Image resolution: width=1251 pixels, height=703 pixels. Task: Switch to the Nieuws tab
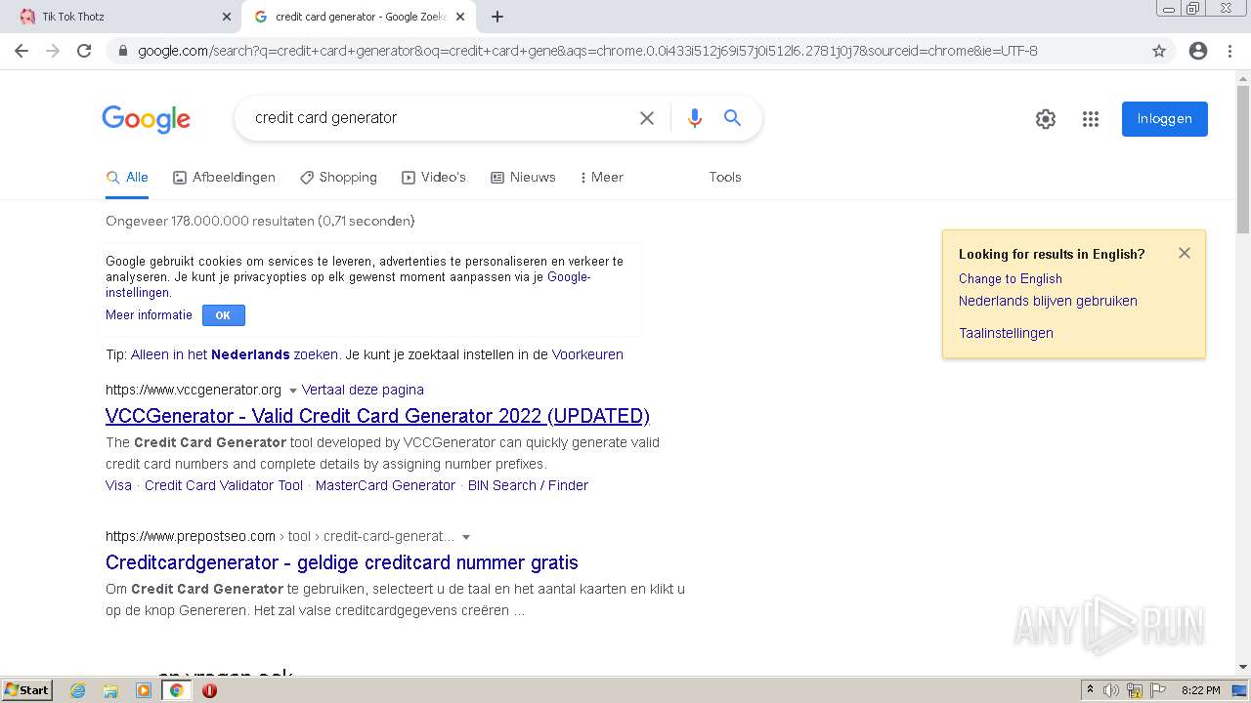(x=523, y=178)
